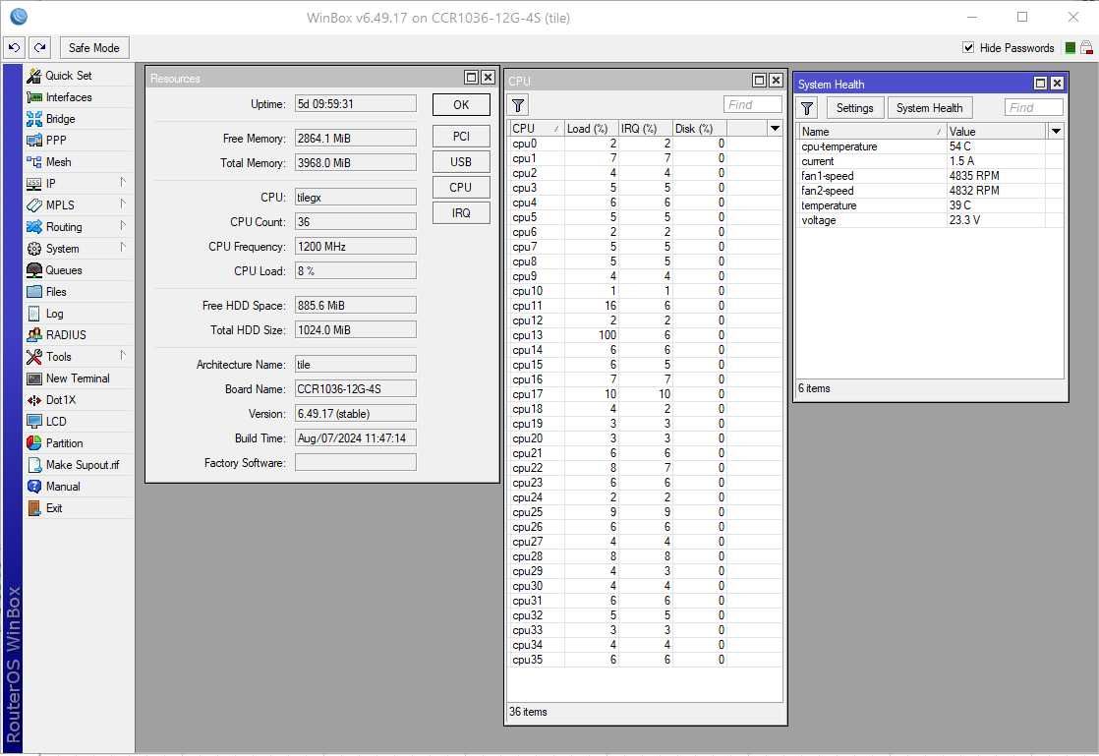The width and height of the screenshot is (1099, 756).
Task: Sort by CPU column header
Action: click(536, 128)
